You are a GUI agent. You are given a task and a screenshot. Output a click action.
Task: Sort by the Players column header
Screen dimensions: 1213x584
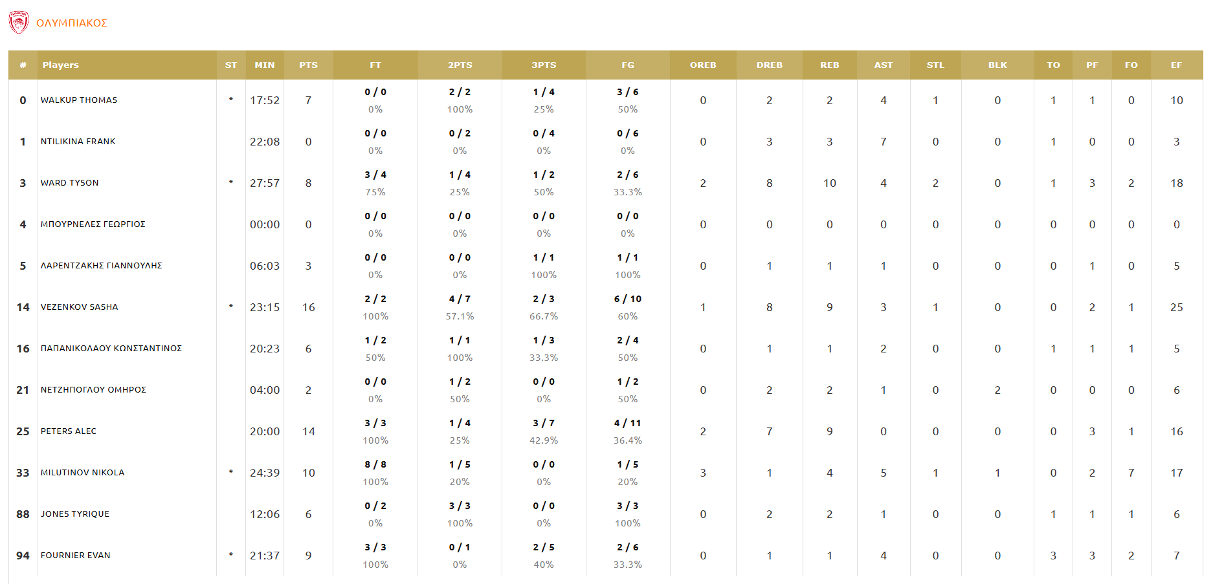(60, 65)
